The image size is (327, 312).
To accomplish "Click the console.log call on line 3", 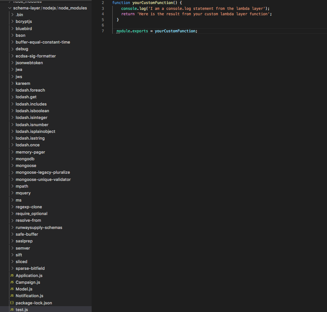I will [x=133, y=9].
